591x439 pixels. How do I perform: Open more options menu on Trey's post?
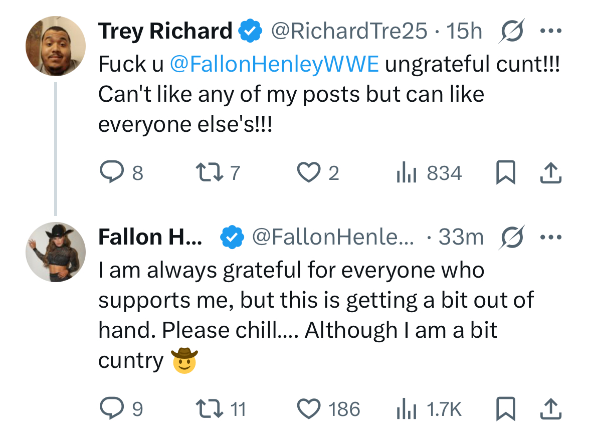(x=552, y=31)
